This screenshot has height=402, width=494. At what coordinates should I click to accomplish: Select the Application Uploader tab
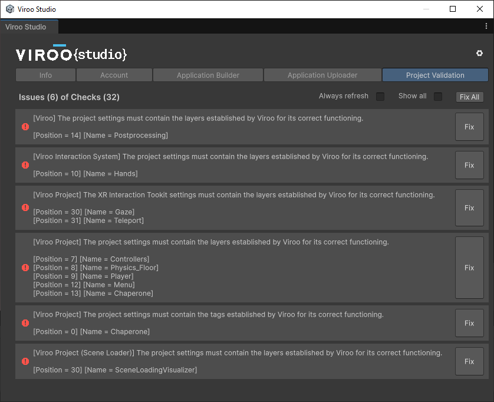[x=322, y=75]
